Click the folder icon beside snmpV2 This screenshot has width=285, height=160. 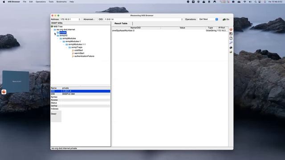coord(58,36)
